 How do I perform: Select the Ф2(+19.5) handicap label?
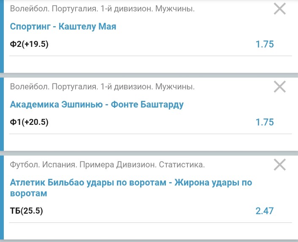[x=29, y=44]
